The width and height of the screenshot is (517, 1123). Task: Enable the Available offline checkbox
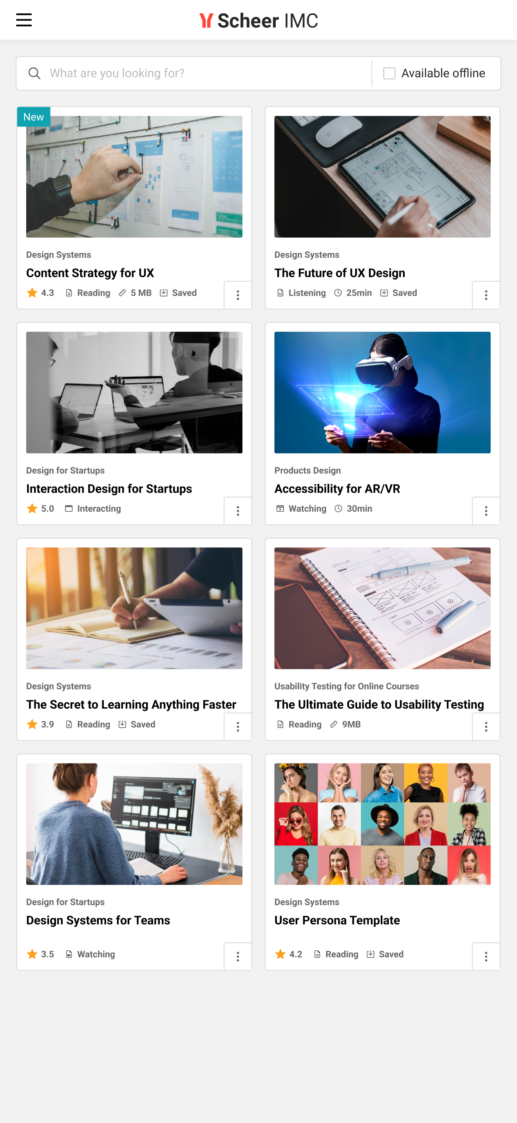tap(389, 73)
